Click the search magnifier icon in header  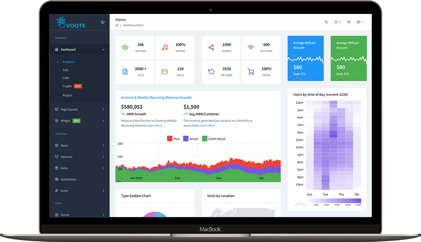(326, 22)
